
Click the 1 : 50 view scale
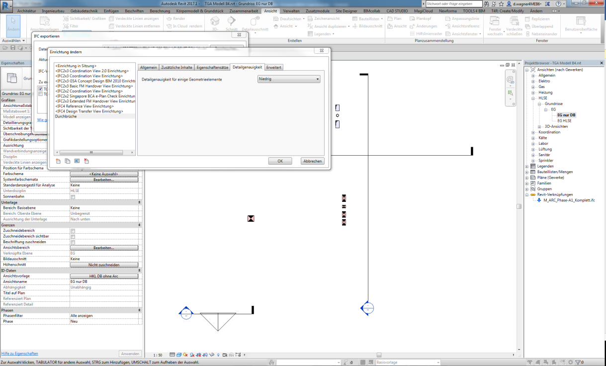158,355
